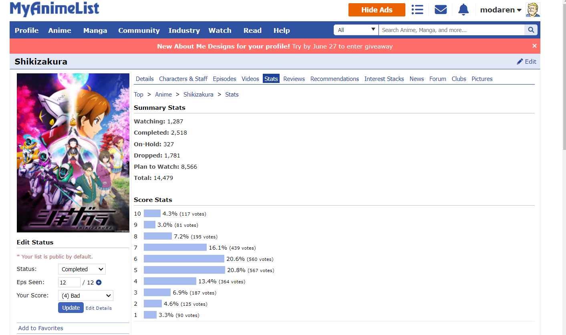Click the pencil Edit link for Shikizakura
The height and width of the screenshot is (335, 566).
(526, 62)
